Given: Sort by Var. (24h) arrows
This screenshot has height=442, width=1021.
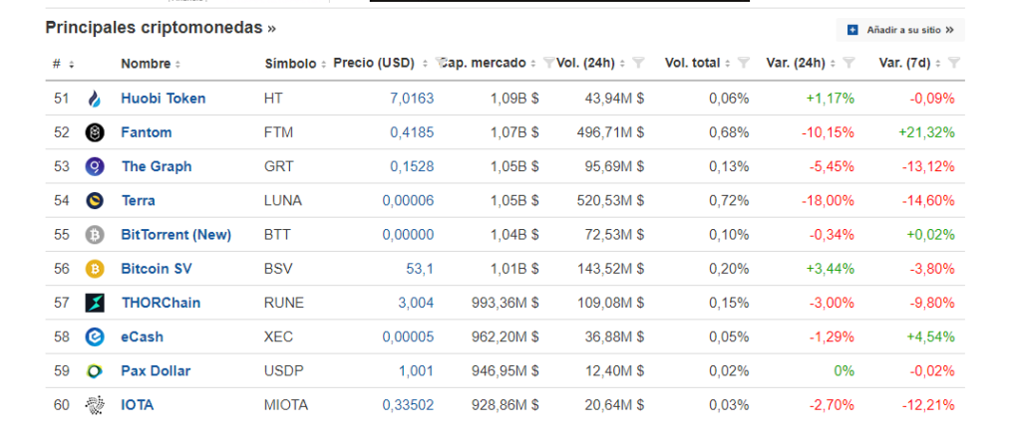Looking at the screenshot, I should coord(833,63).
